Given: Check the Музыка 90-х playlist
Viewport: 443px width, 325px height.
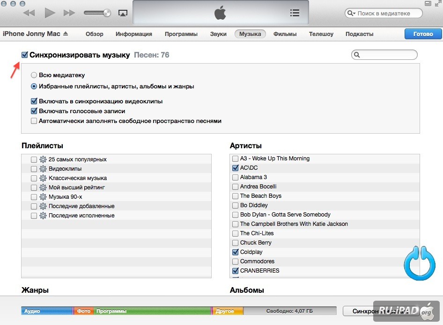Looking at the screenshot, I should point(34,197).
